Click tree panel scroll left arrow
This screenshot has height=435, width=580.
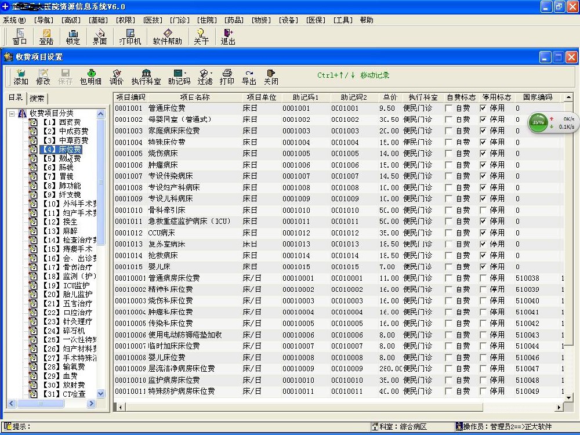(12, 404)
